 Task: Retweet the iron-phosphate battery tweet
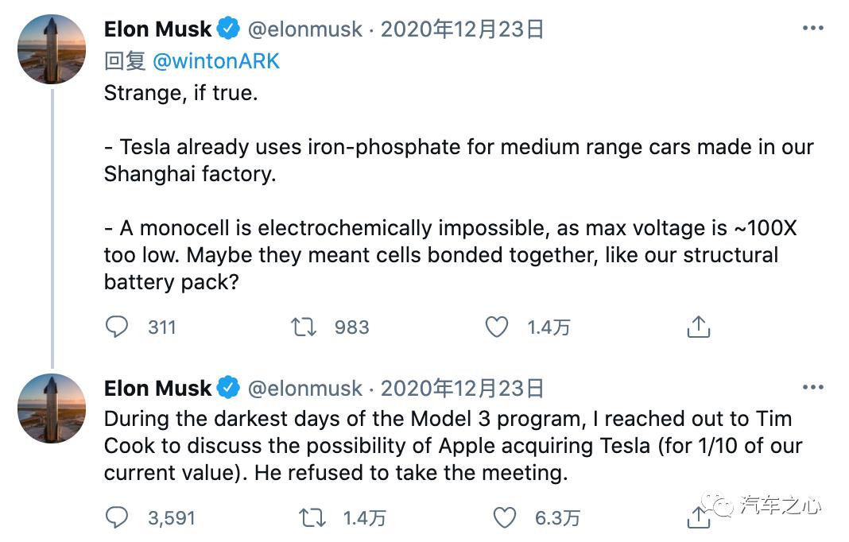(x=304, y=327)
